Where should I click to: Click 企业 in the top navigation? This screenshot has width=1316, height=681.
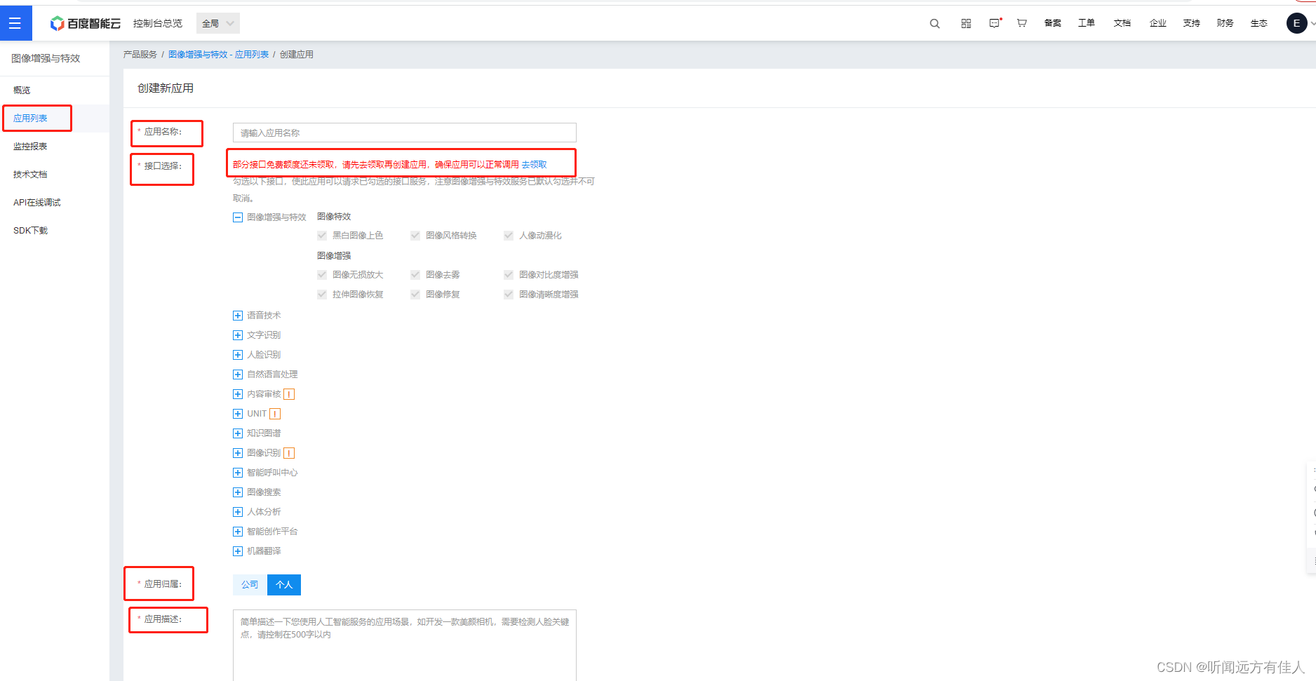[x=1157, y=23]
